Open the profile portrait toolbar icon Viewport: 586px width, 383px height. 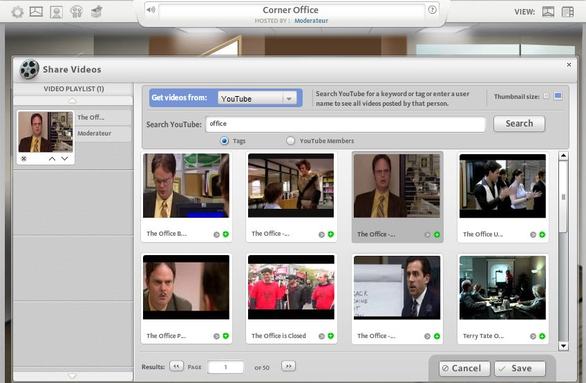tap(57, 12)
